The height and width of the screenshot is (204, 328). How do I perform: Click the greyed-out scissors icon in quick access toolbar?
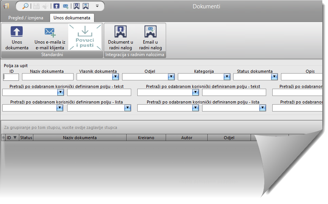click(45, 6)
